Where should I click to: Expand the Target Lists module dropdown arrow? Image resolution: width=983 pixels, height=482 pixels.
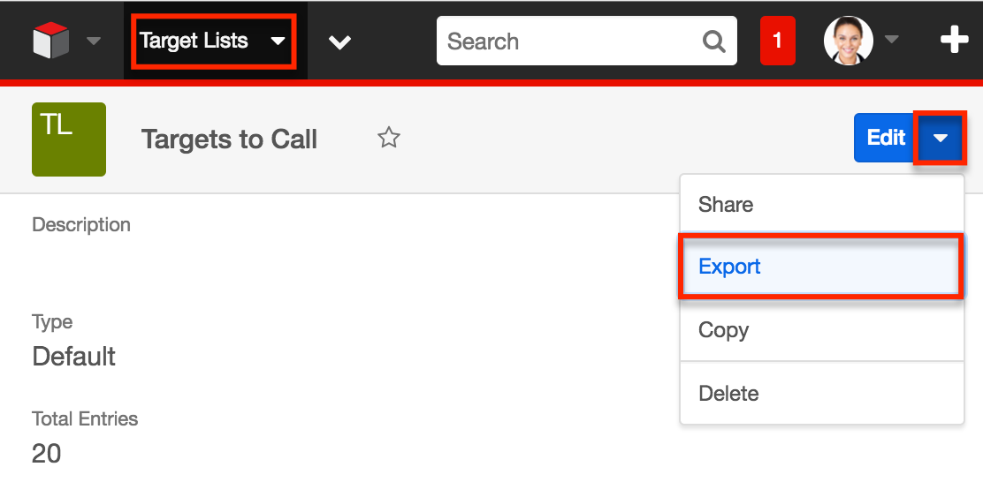pyautogui.click(x=278, y=41)
